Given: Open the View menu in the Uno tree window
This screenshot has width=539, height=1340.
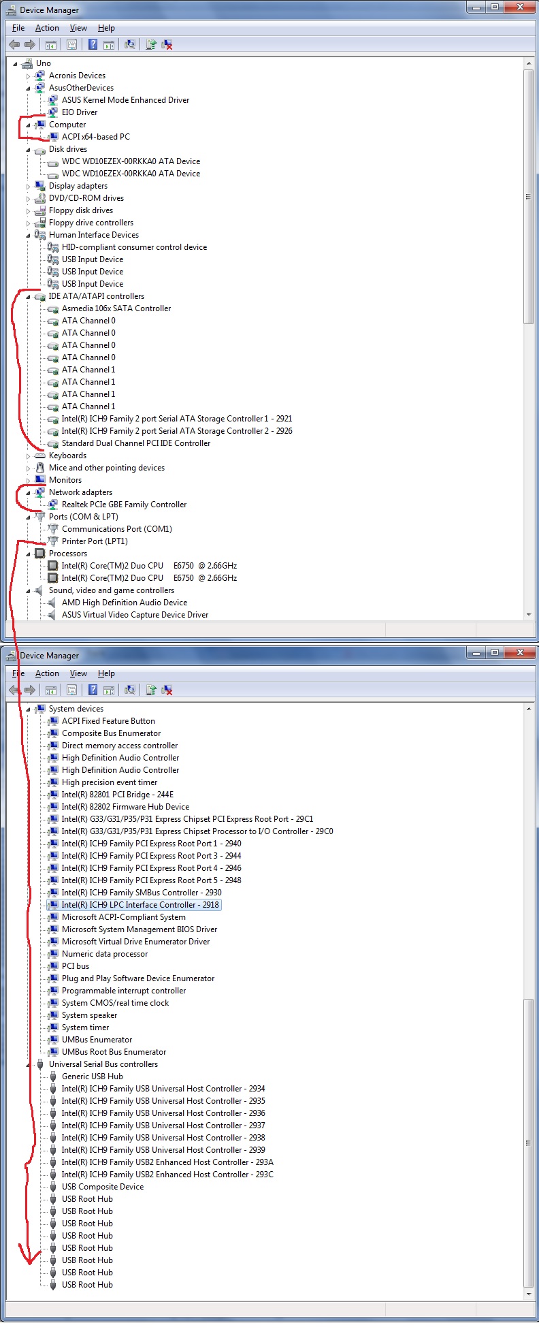Looking at the screenshot, I should click(78, 28).
